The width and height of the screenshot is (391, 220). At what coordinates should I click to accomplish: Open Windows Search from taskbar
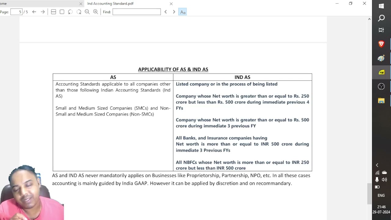[381, 18]
